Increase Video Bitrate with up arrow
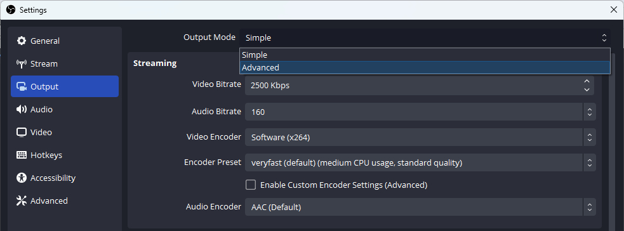This screenshot has height=231, width=624. (x=587, y=81)
